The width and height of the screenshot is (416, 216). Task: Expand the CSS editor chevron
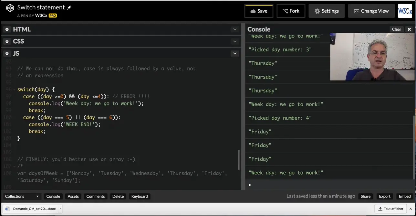235,41
